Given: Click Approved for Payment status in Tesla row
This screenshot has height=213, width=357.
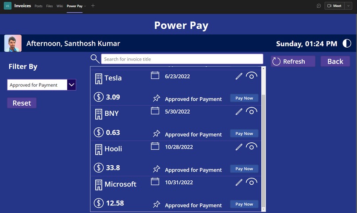Looking at the screenshot, I should [193, 99].
